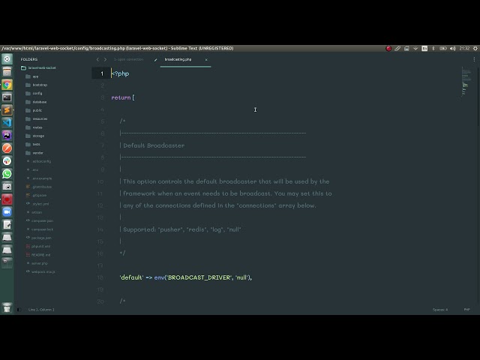Switch to the first untitled tab
The image size is (480, 360).
[128, 59]
